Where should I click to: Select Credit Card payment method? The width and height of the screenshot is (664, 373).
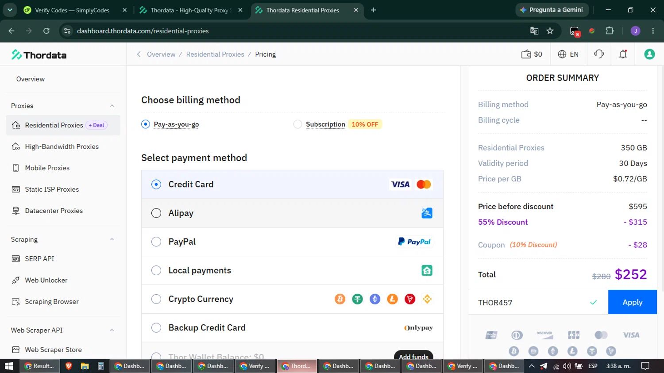[x=292, y=185]
